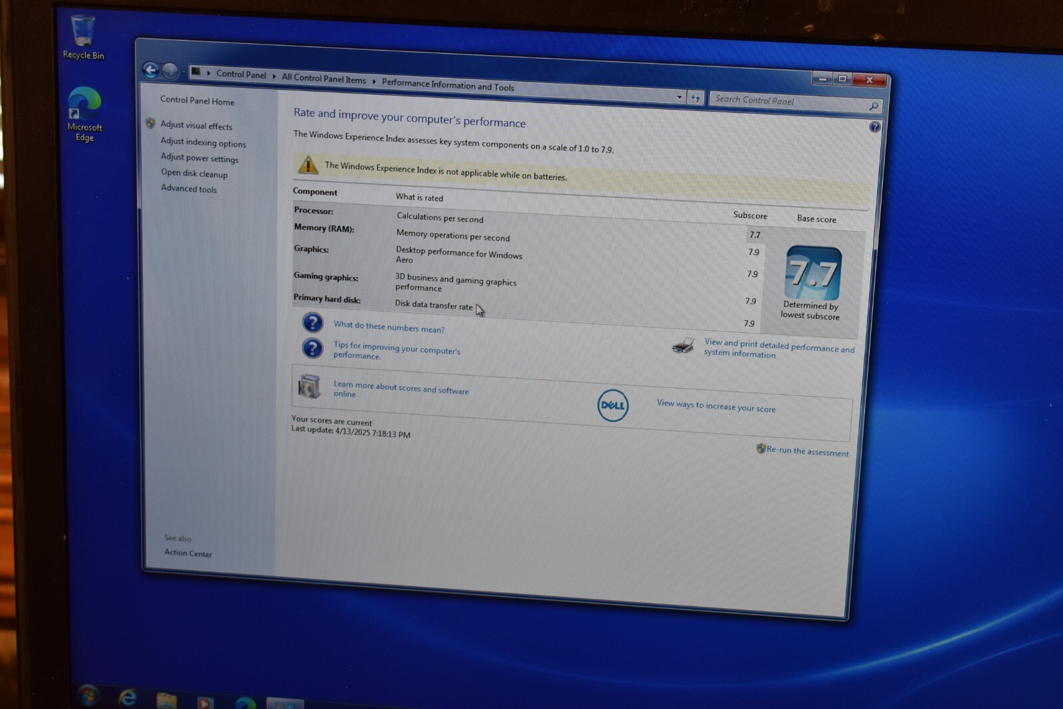Open 'View and print detailed performance' link

pos(779,348)
